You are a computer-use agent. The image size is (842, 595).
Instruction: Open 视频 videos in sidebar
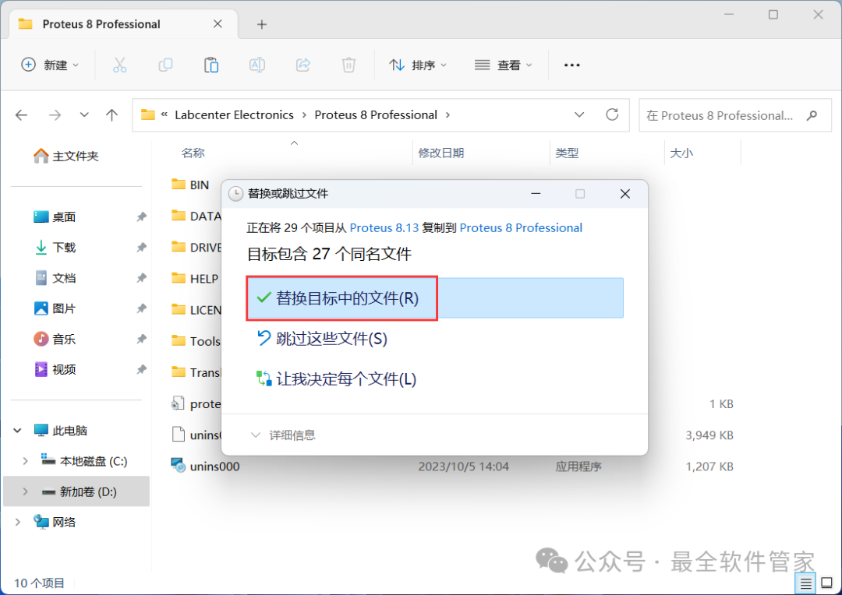55,370
